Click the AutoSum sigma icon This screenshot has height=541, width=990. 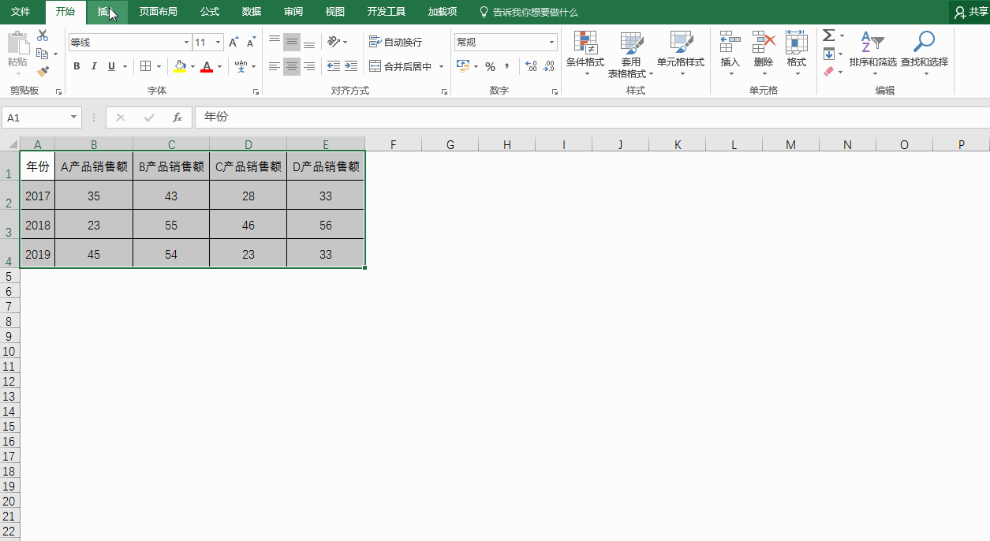(x=828, y=35)
